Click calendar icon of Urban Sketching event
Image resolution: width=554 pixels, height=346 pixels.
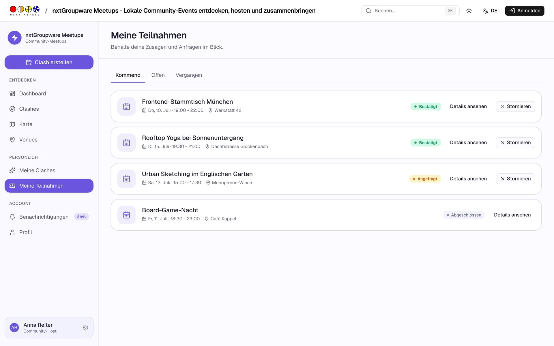click(126, 179)
